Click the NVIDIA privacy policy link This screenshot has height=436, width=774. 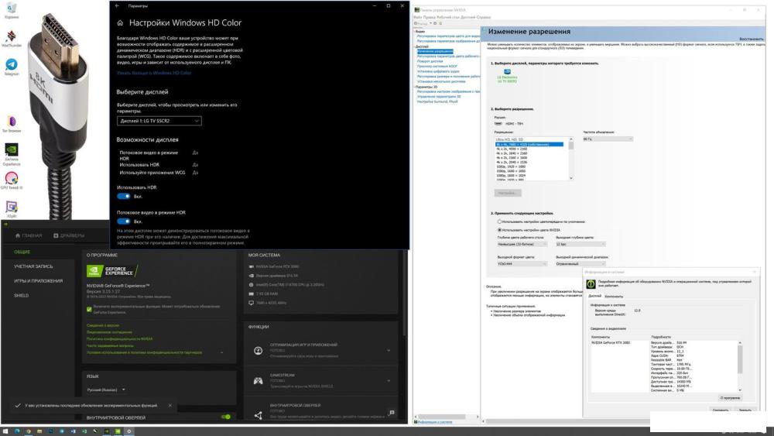[119, 338]
